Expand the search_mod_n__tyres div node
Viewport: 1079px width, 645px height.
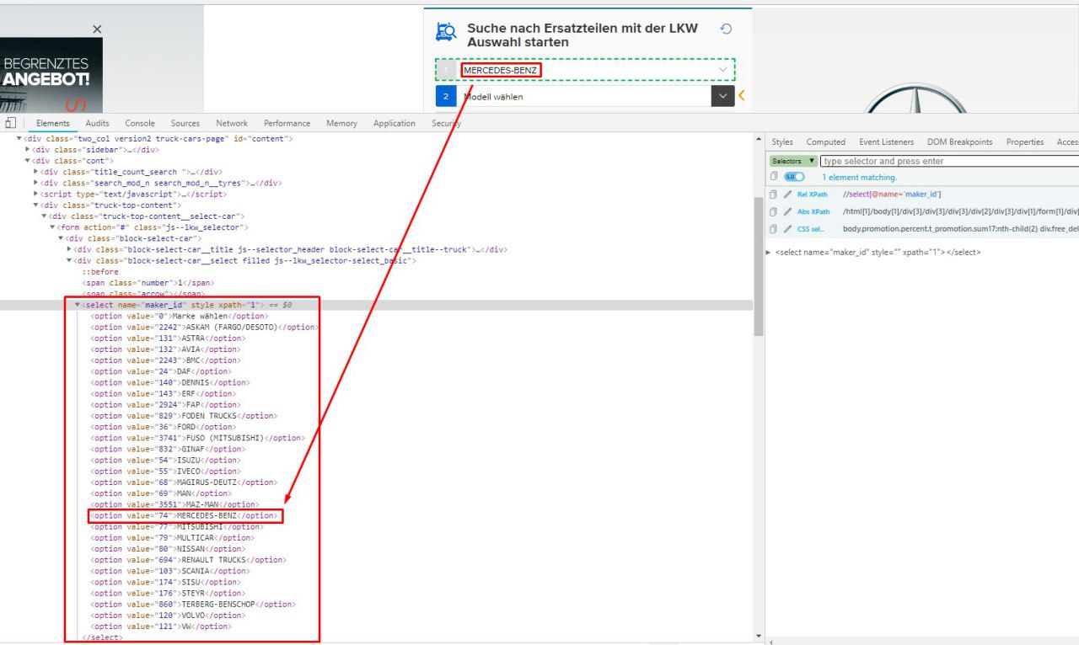36,183
